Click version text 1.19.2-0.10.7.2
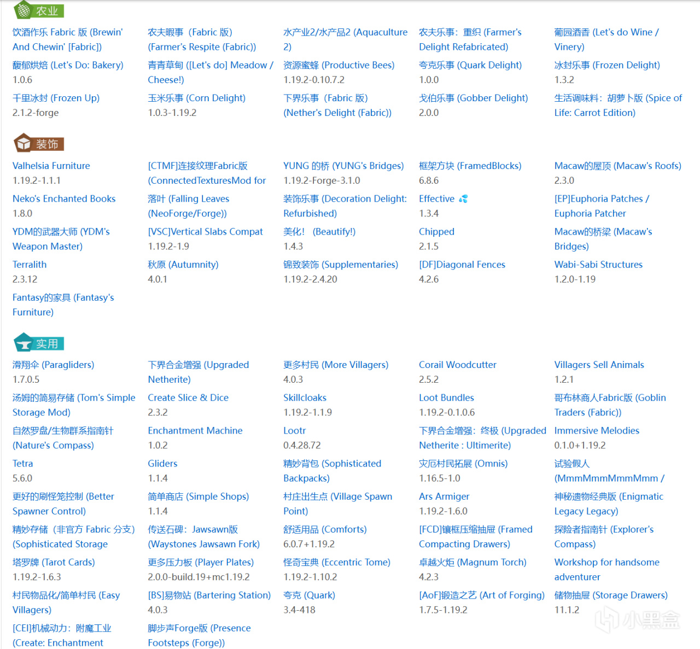Screen dimensions: 700x649 point(314,80)
